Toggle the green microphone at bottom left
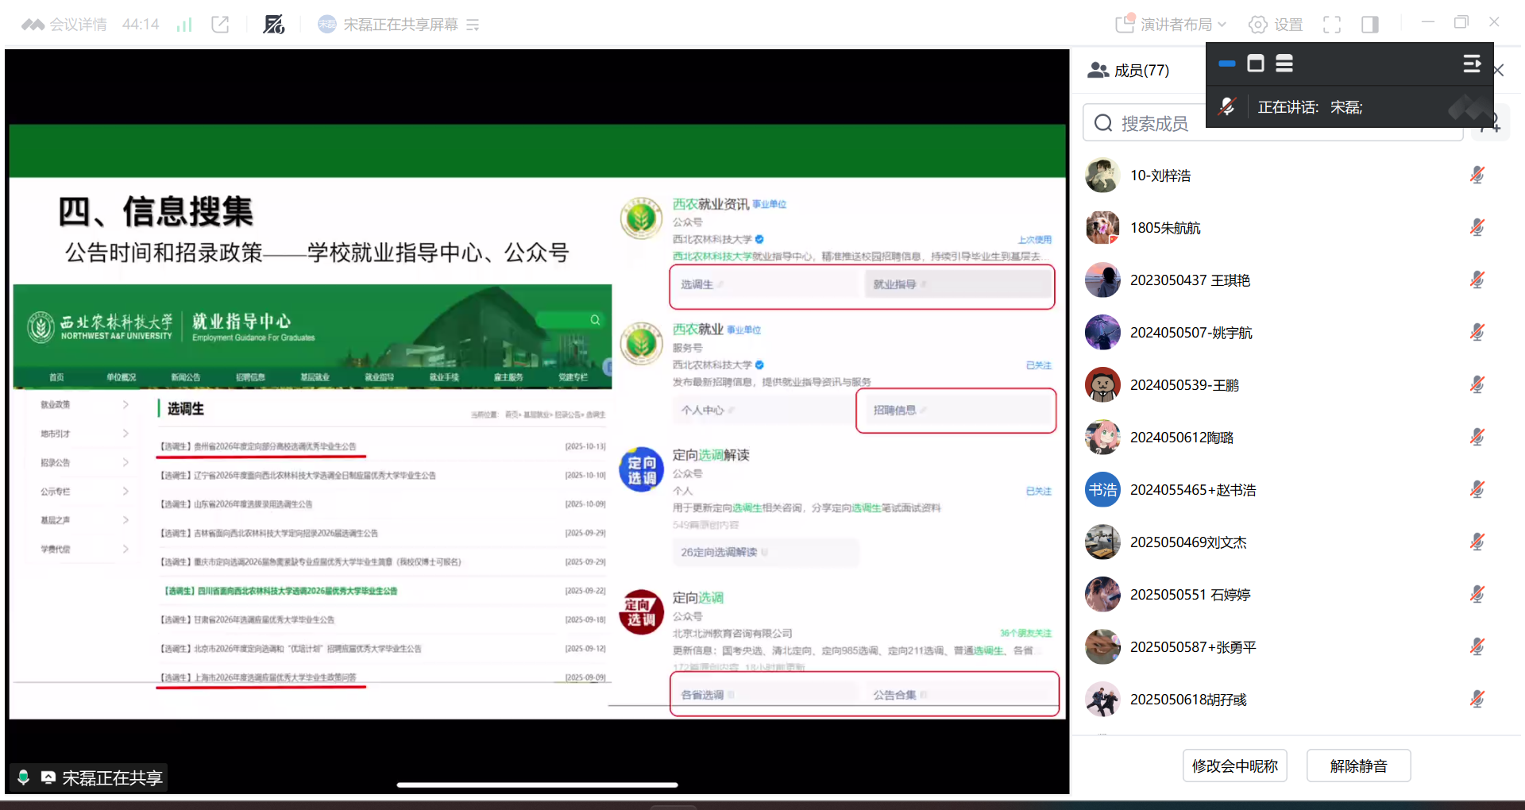 pos(24,778)
